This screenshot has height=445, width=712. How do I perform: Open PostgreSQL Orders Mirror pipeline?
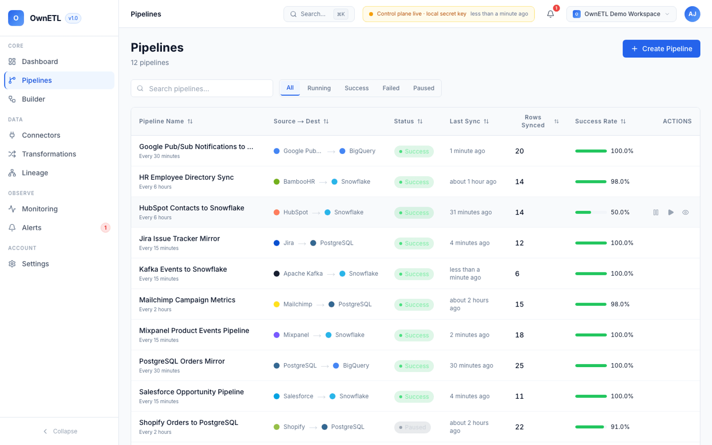click(x=182, y=362)
